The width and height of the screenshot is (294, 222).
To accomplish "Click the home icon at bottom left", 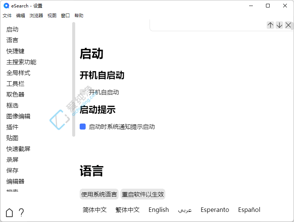I will pos(9,213).
